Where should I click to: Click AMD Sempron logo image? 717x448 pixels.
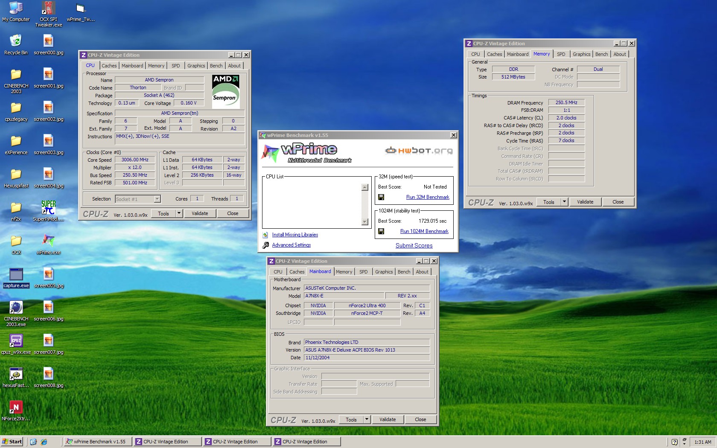(226, 92)
